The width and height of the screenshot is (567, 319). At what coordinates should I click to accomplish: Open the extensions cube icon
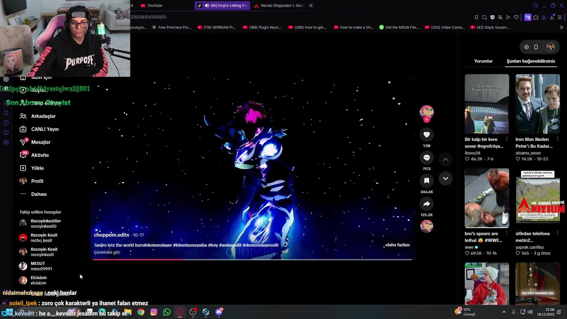536,17
